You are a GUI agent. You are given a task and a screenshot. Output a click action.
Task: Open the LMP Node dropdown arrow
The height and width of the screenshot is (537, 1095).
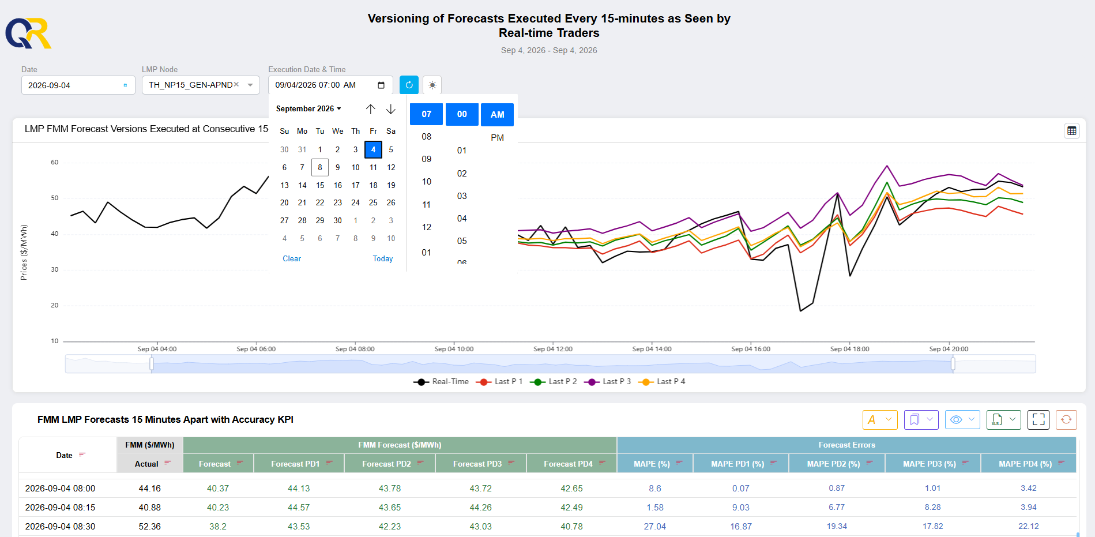[250, 85]
